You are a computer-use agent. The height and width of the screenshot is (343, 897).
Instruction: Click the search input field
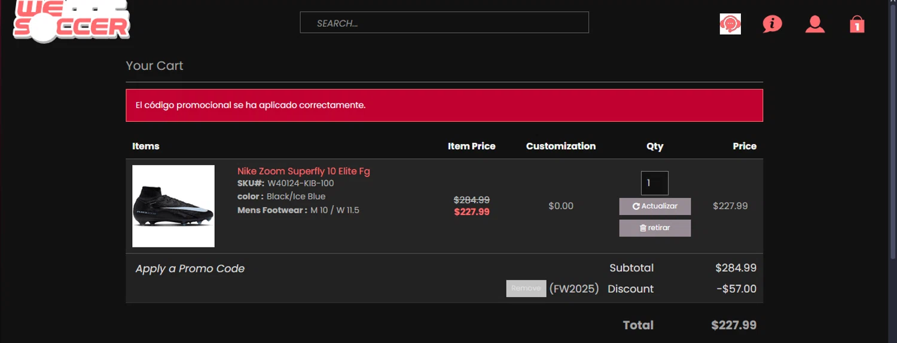coord(444,23)
